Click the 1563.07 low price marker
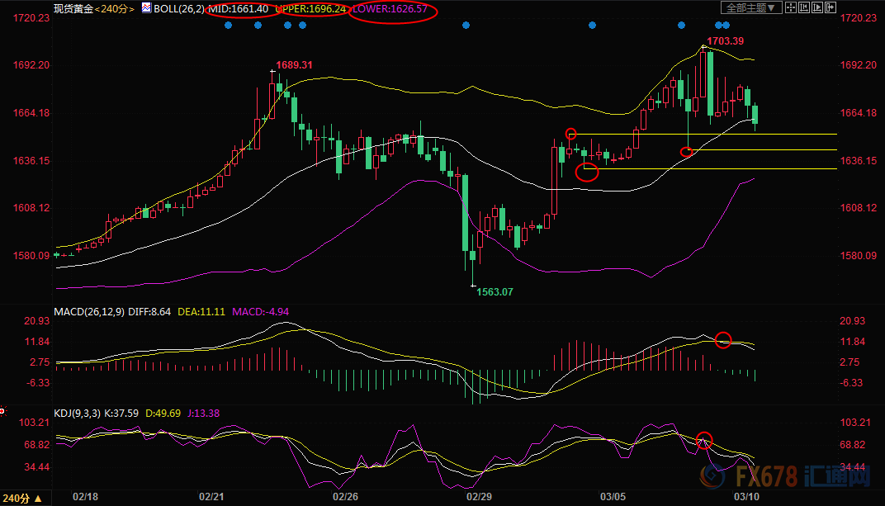Viewport: 885px width, 506px height. tap(495, 292)
